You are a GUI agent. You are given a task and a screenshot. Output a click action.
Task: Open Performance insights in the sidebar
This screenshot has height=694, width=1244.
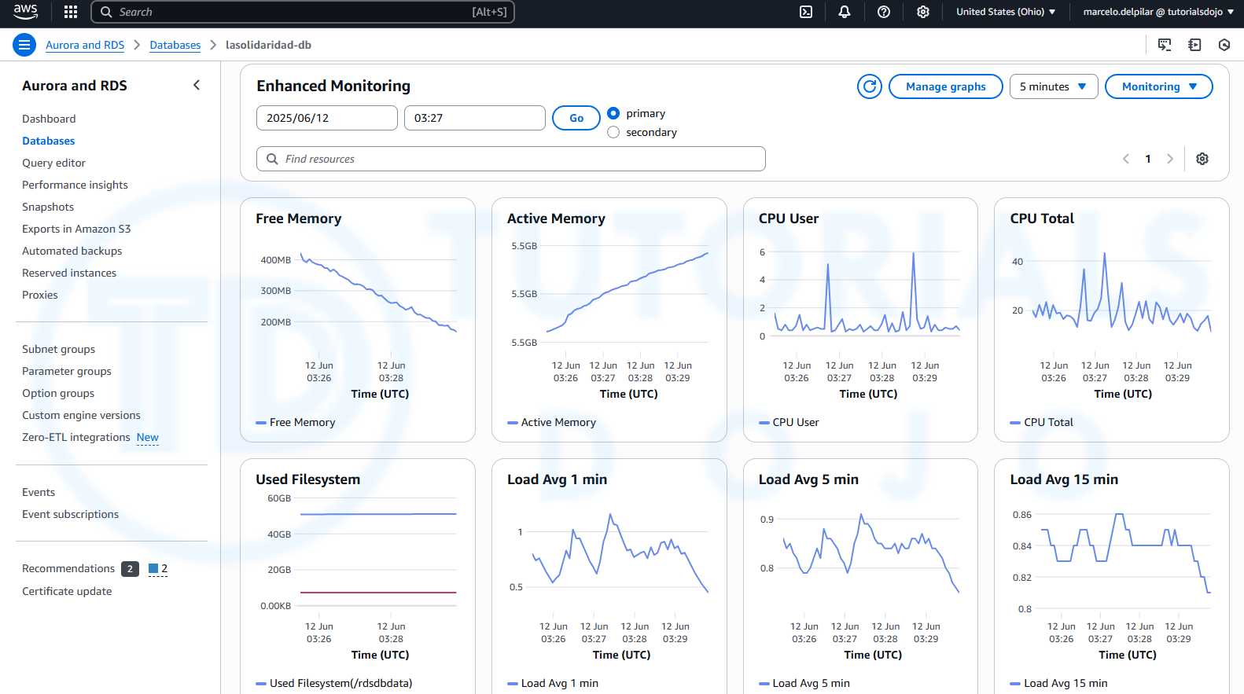[75, 185]
